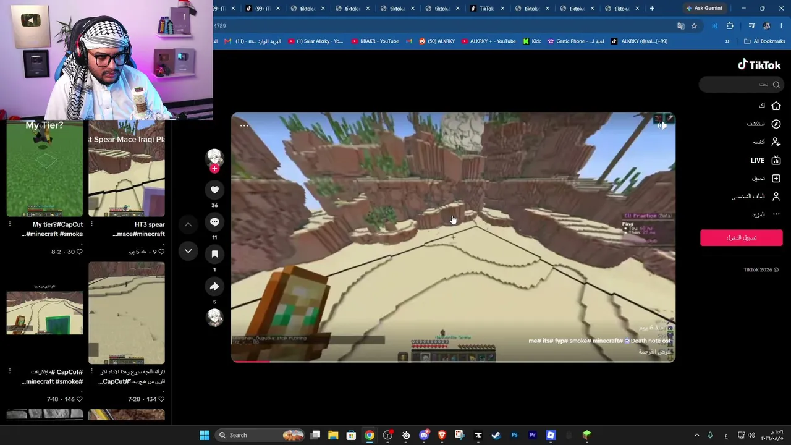791x445 pixels.
Task: Like the video with 146 likes
Action: 79,399
